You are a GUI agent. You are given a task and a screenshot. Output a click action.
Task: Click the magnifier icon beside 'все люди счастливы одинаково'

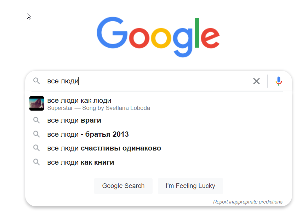pos(36,148)
